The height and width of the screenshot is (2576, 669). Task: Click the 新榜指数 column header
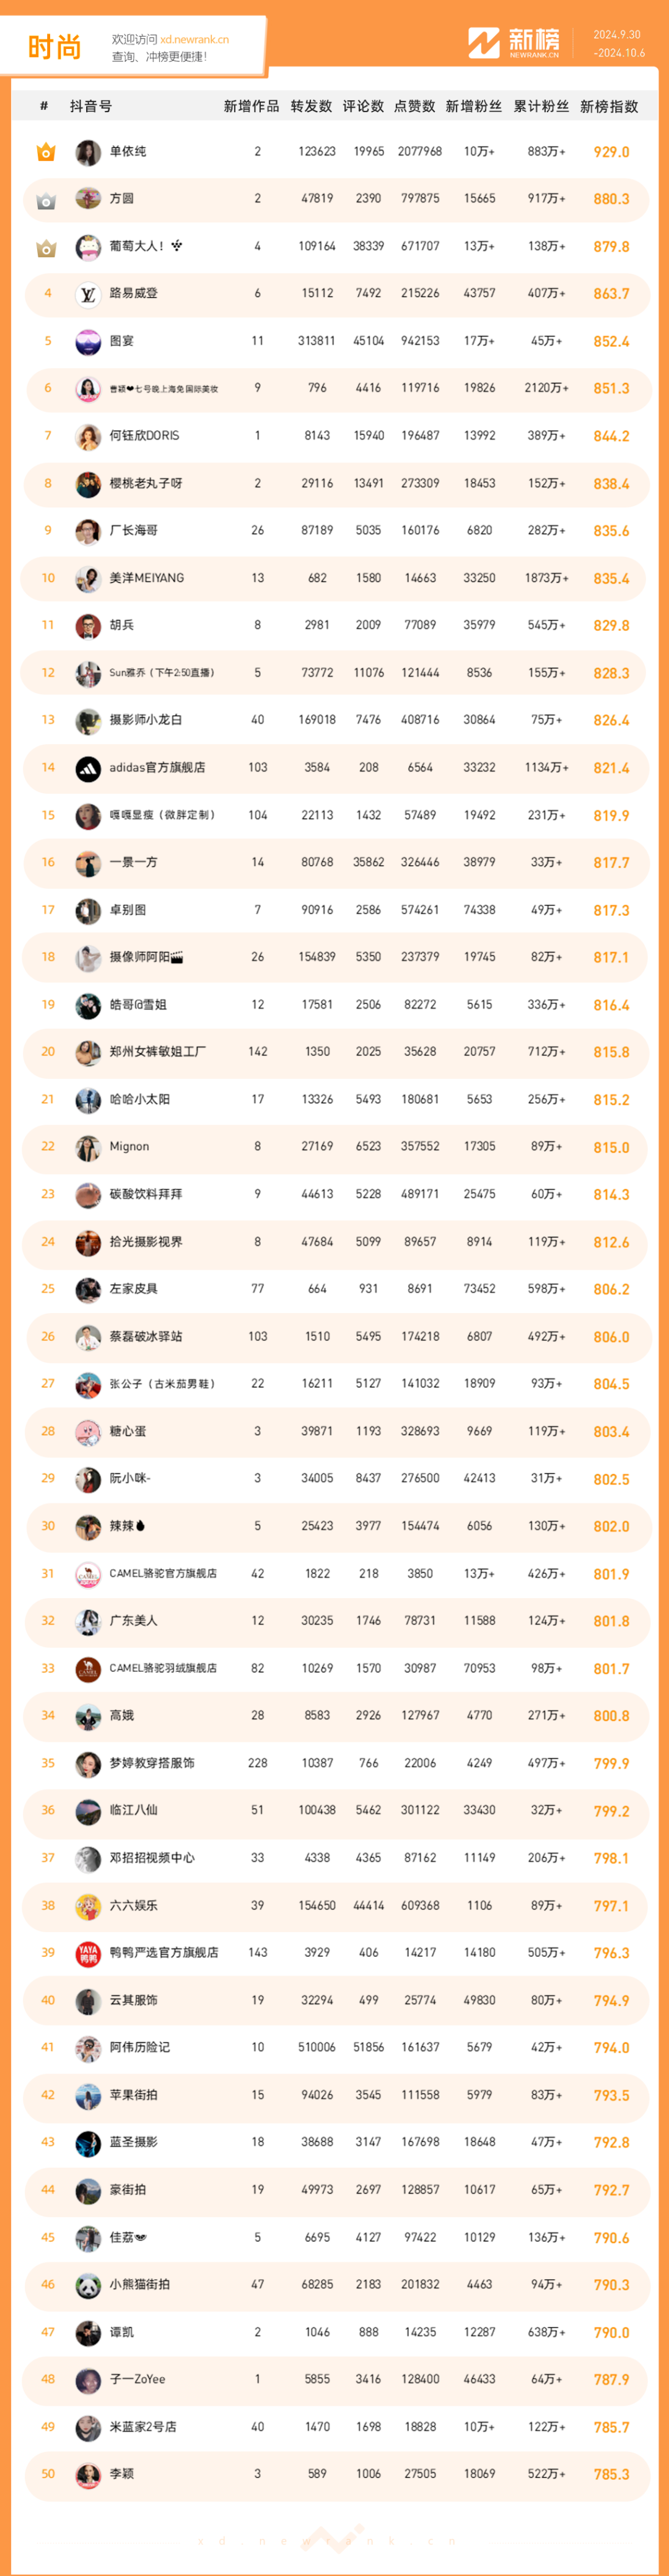coord(609,106)
